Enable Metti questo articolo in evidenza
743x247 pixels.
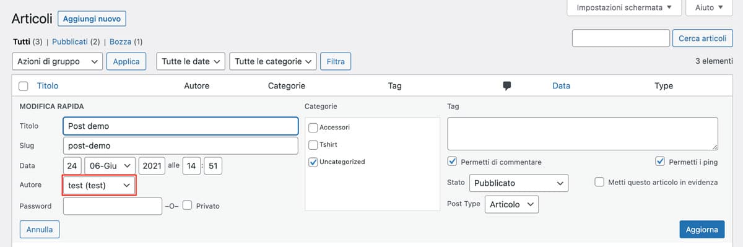click(x=599, y=182)
